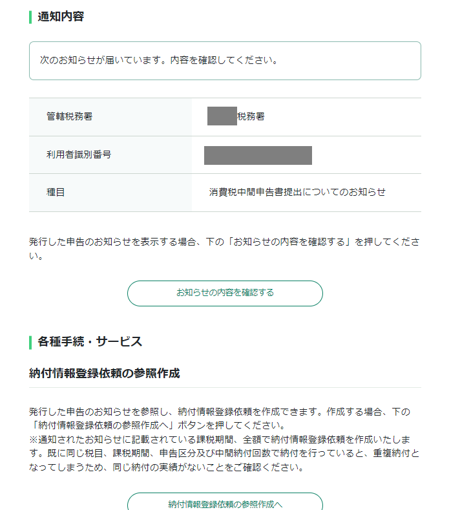Viewport: 460px width, 510px height.
Task: Open 納付情報登録依頼の参照作成へ button
Action: (x=225, y=503)
